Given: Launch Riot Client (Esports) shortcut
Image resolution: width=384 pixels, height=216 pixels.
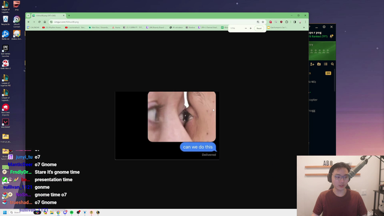Looking at the screenshot, I should (5, 110).
